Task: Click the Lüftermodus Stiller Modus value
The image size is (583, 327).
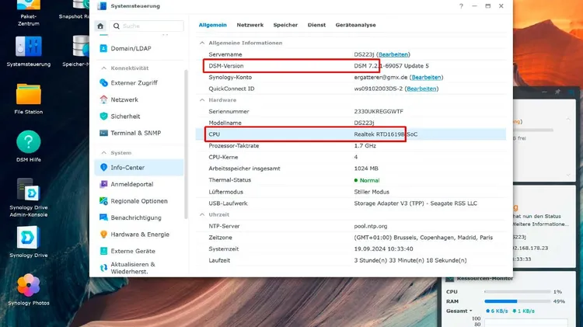Action: pyautogui.click(x=372, y=192)
